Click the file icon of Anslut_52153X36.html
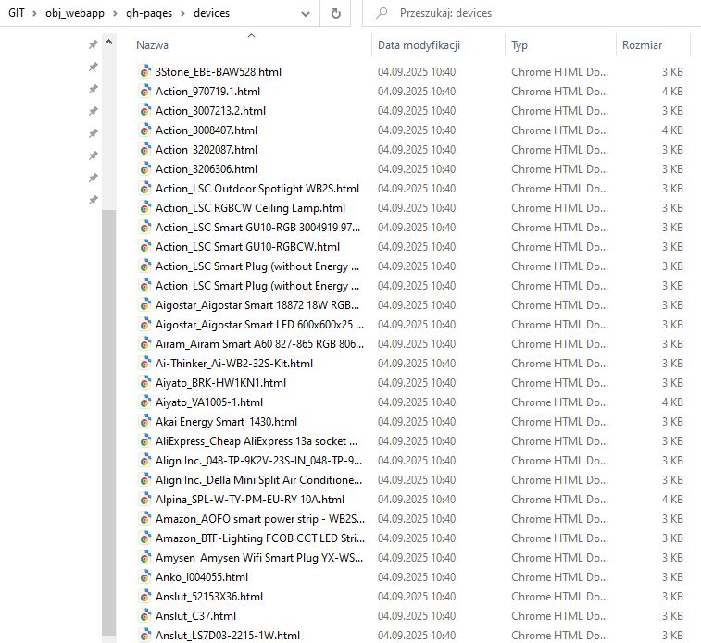This screenshot has width=701, height=643. (144, 597)
